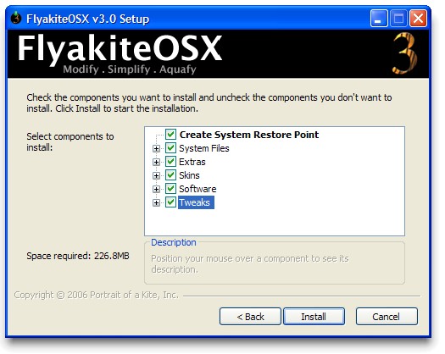Image resolution: width=445 pixels, height=354 pixels.
Task: Uncheck the Software component checkbox
Action: (x=170, y=189)
